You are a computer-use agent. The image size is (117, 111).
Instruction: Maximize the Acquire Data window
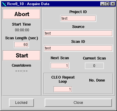(x=107, y=4)
